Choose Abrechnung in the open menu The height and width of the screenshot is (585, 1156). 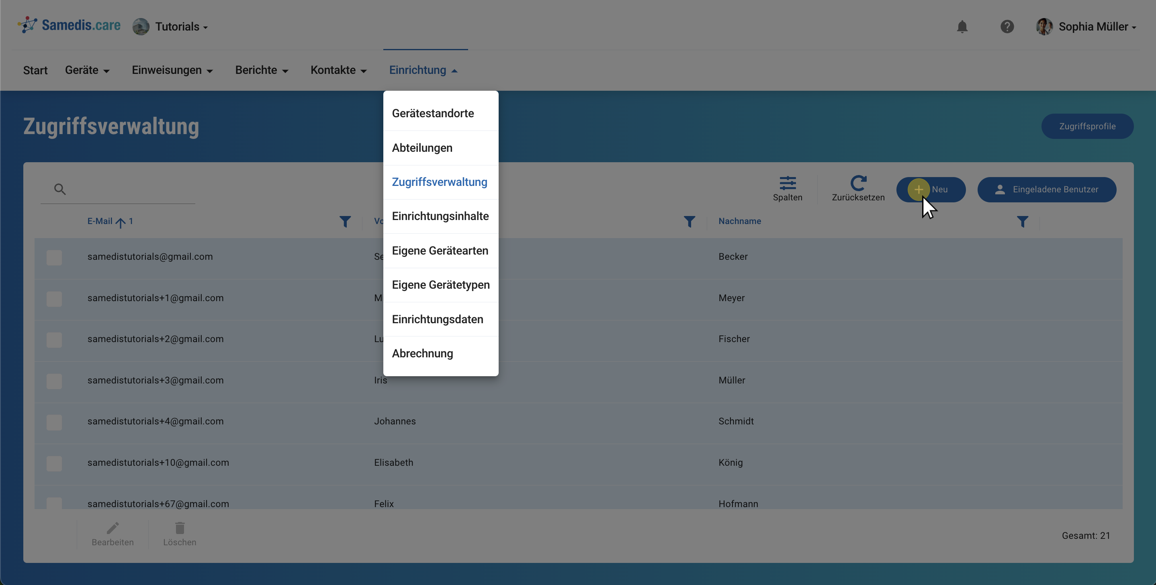(x=422, y=353)
